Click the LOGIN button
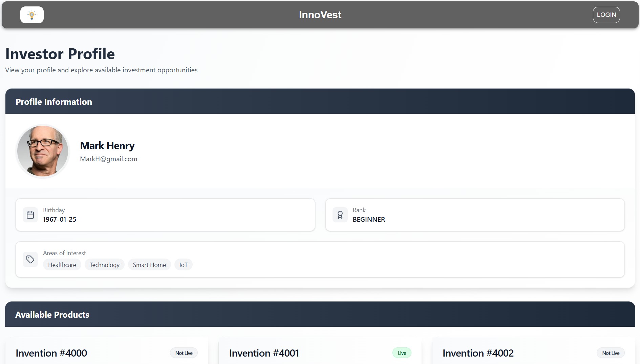This screenshot has height=364, width=640. click(x=606, y=15)
